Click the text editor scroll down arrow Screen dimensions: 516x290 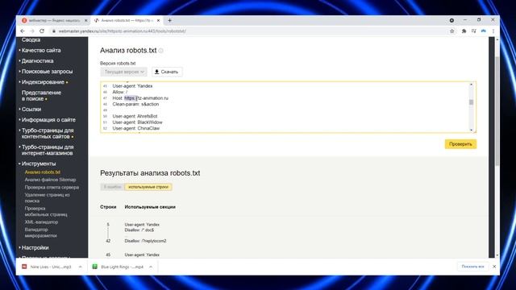(471, 130)
